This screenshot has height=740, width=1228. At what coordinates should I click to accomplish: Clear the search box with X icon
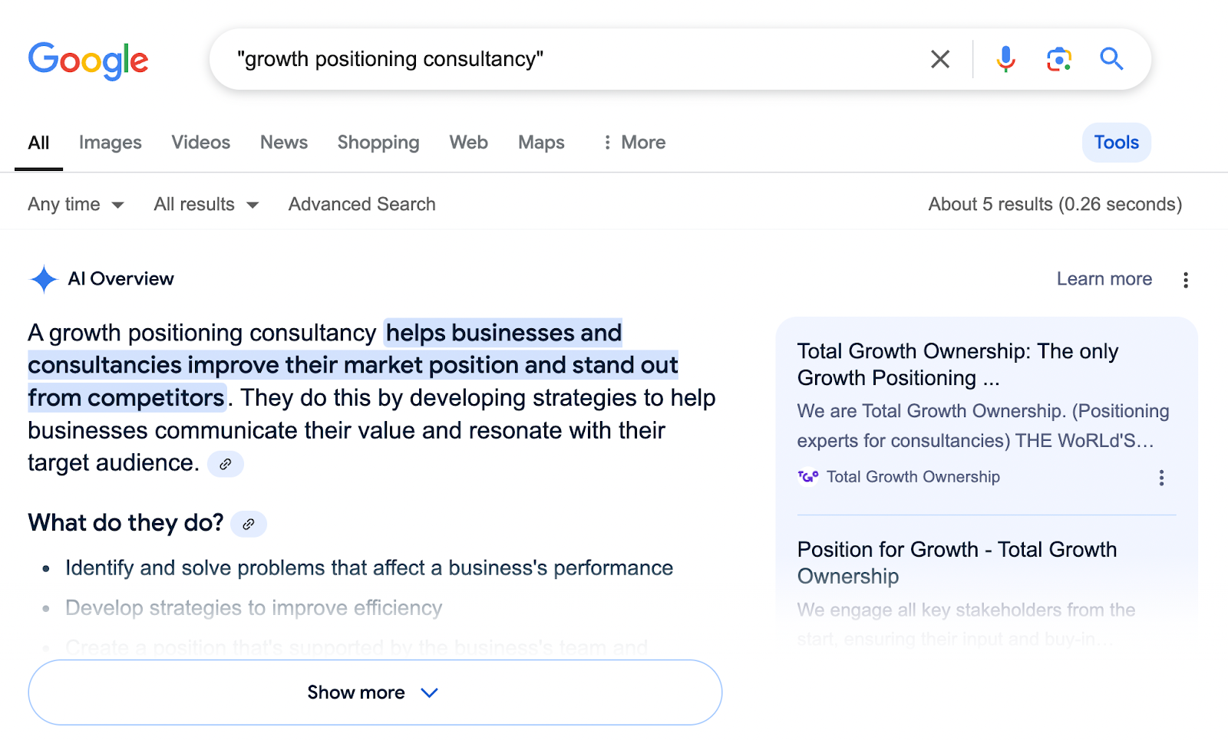(x=940, y=59)
